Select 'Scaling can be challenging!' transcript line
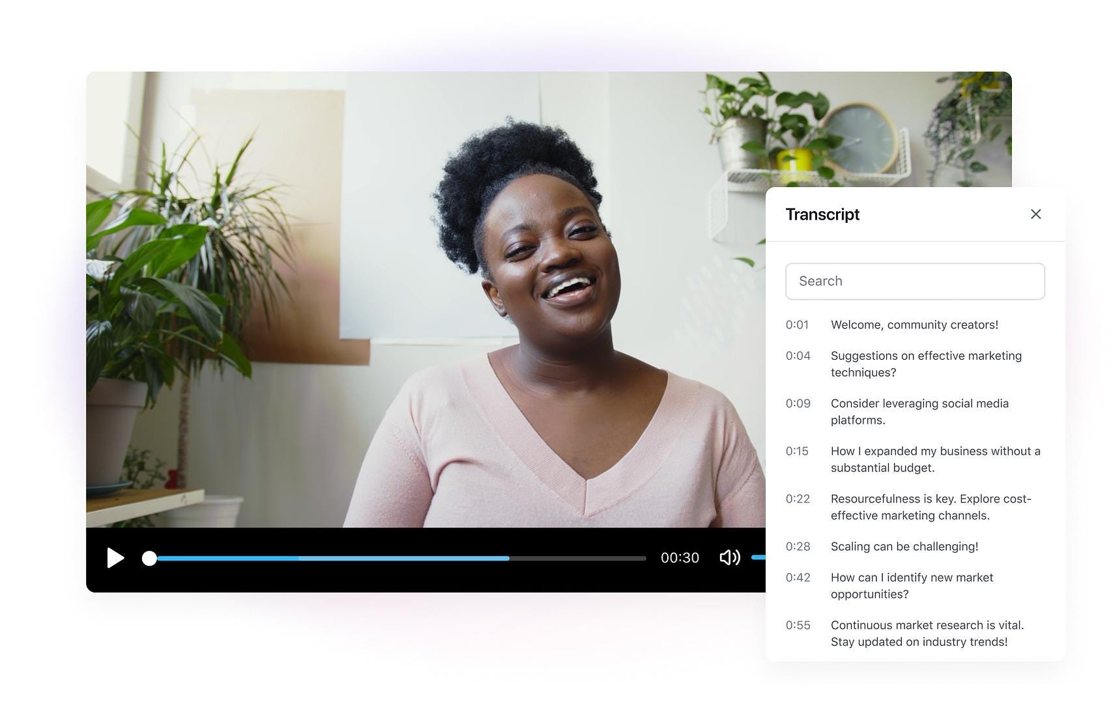This screenshot has width=1111, height=704. pyautogui.click(x=904, y=546)
